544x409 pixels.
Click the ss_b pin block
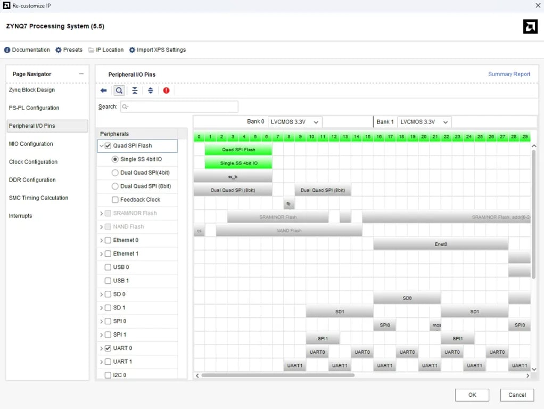click(233, 177)
